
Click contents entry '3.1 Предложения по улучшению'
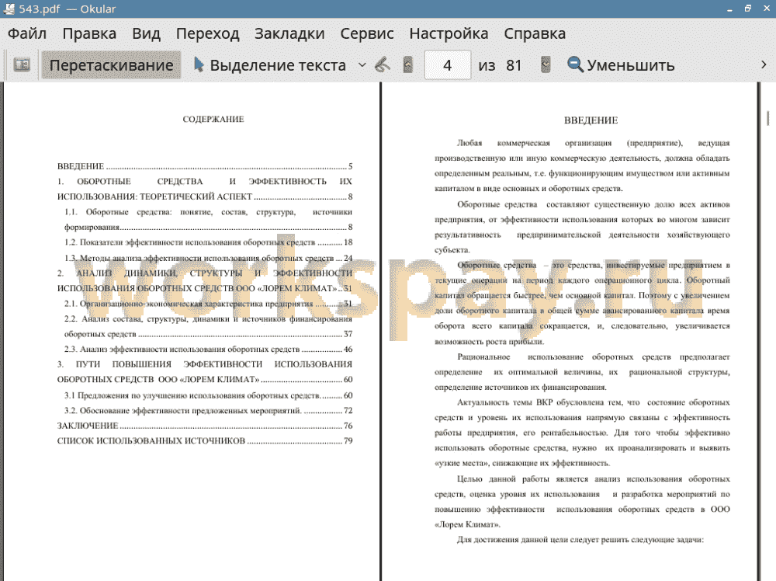point(208,395)
